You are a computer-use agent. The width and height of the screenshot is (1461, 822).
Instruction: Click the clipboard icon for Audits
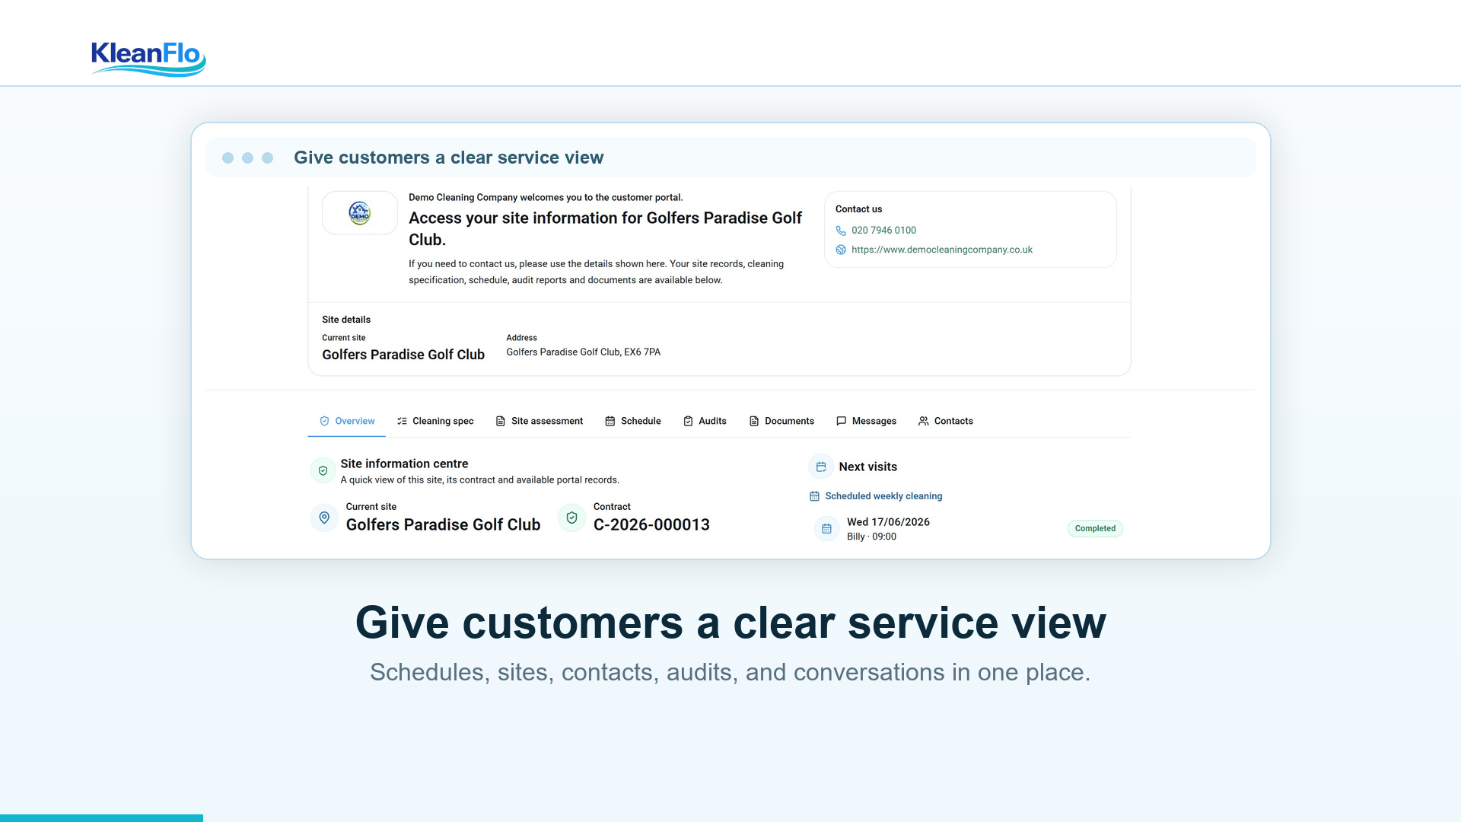[x=688, y=421]
